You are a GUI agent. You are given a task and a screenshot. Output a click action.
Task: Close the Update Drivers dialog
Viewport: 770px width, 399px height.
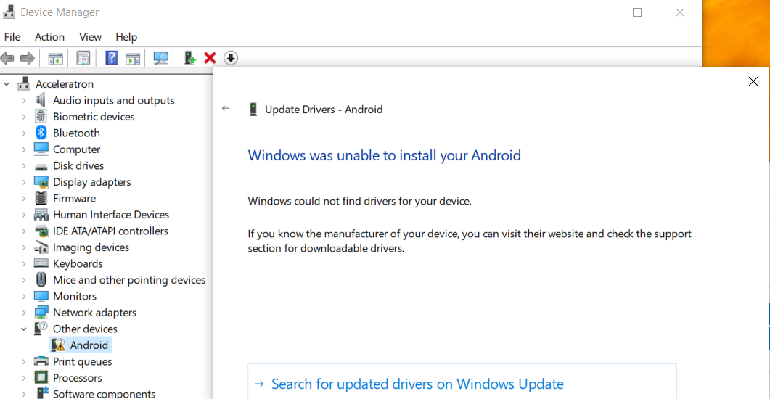point(753,81)
